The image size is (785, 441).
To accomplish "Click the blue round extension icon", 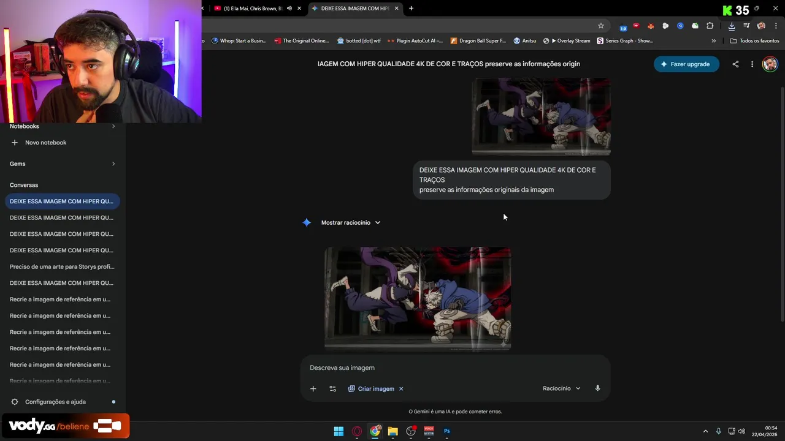I will (x=680, y=26).
